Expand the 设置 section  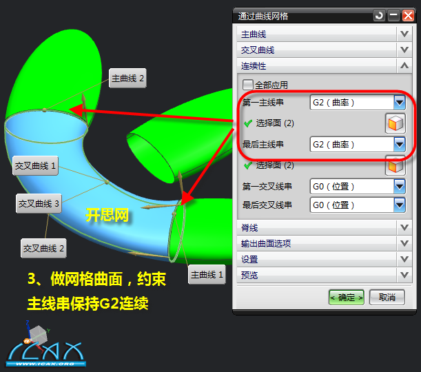tap(324, 259)
